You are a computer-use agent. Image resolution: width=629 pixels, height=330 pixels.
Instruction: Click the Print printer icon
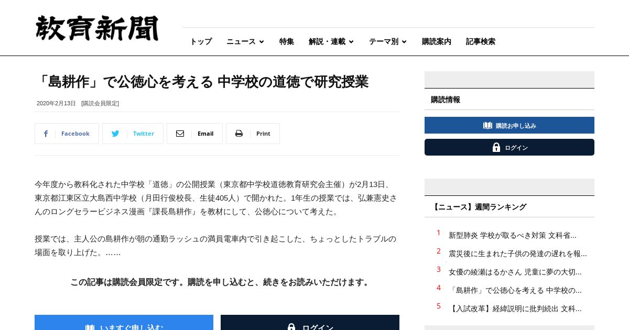pos(239,134)
